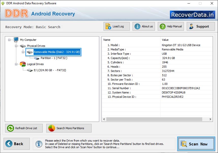218x153 pixels.
Task: Select Partition - 1 (FAT32) in tree
Action: (x=54, y=58)
